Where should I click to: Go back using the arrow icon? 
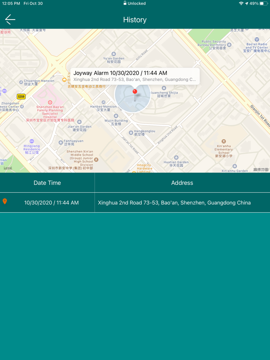click(10, 20)
